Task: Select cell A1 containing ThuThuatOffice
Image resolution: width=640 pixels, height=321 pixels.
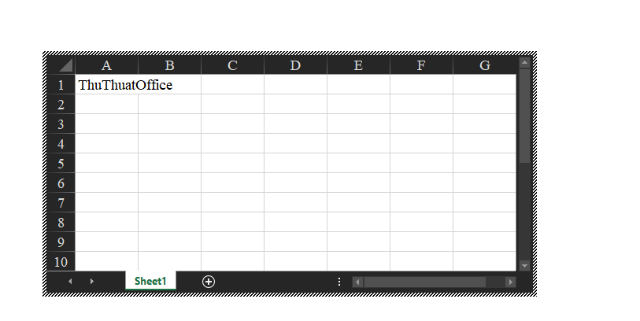Action: [106, 85]
